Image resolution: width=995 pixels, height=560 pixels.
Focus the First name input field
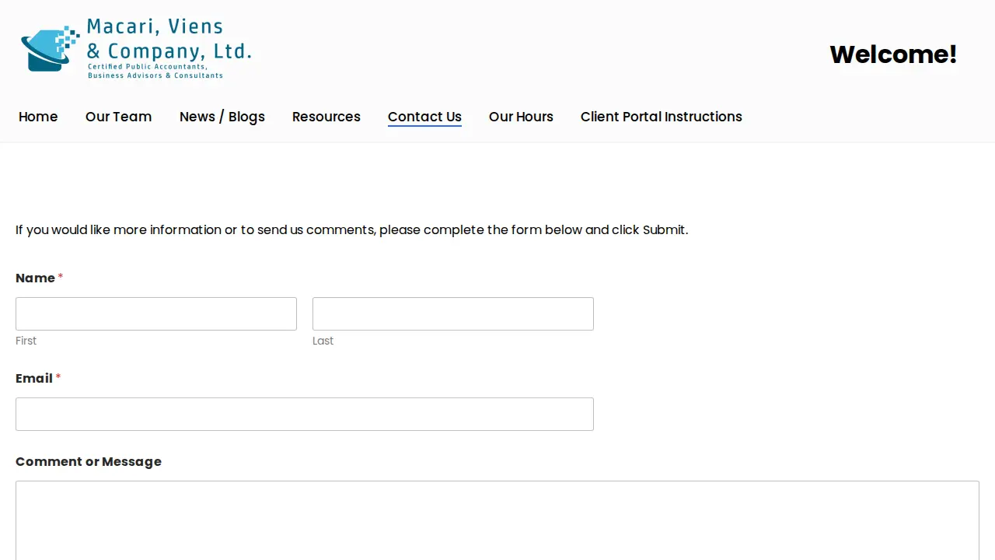[156, 313]
